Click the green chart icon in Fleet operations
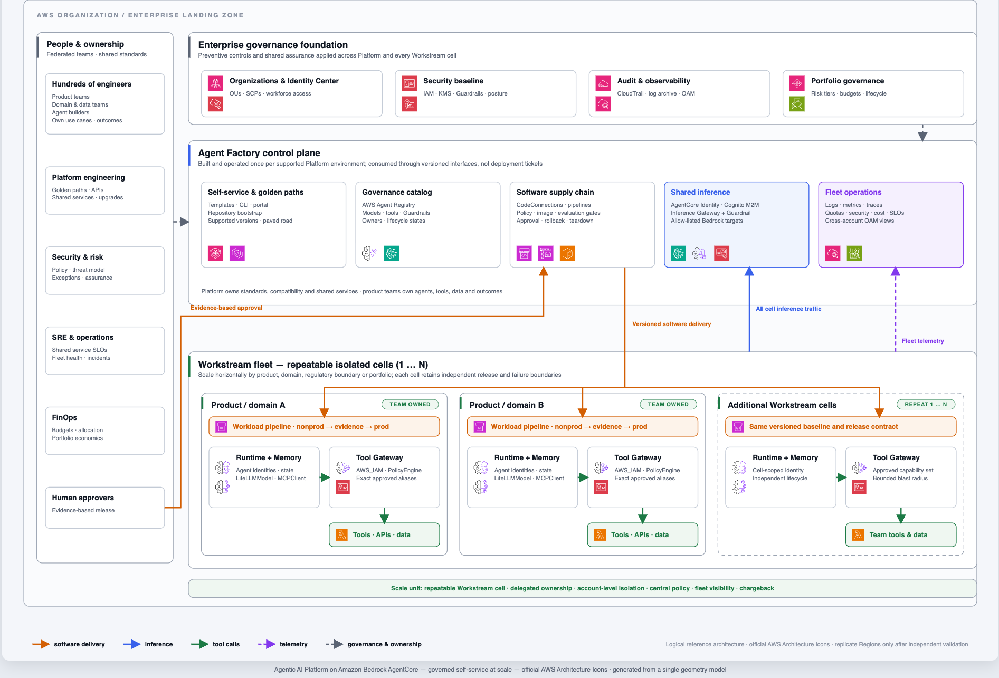The height and width of the screenshot is (678, 999). [x=854, y=253]
